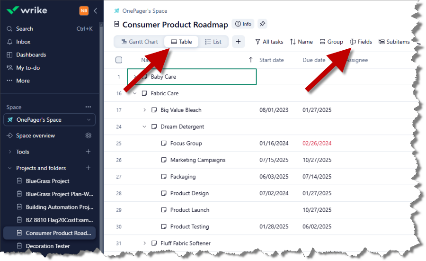Open the NB user avatar menu
This screenshot has width=426, height=261.
(84, 10)
